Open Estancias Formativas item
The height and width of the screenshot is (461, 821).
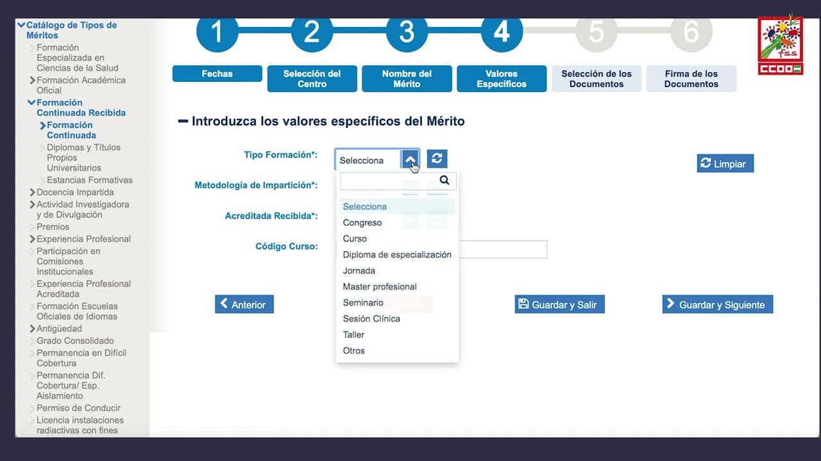(x=89, y=180)
